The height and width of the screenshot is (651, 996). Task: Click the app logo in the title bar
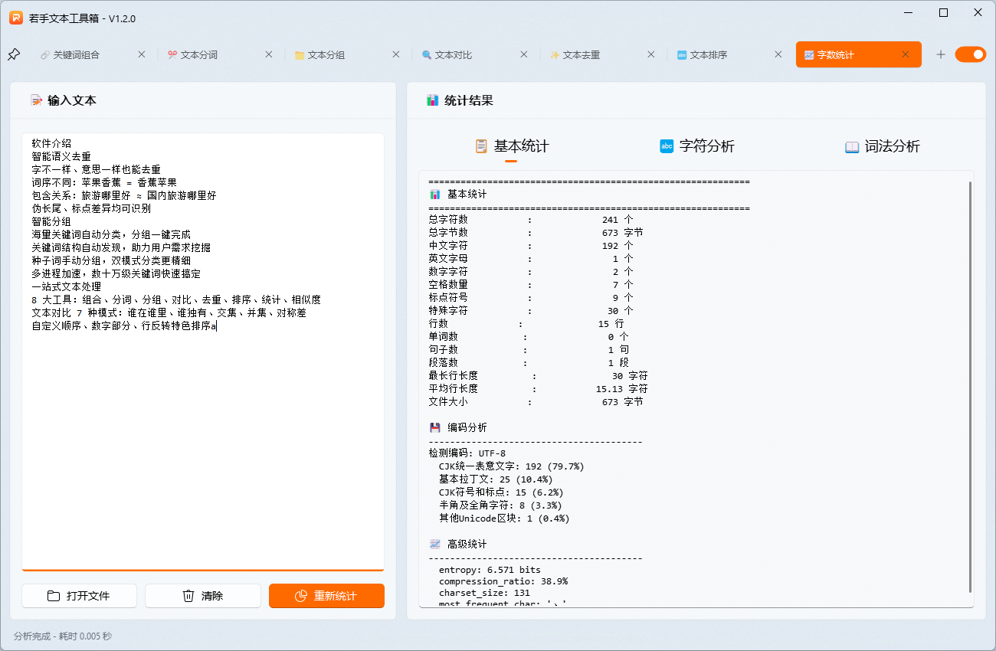[x=16, y=16]
